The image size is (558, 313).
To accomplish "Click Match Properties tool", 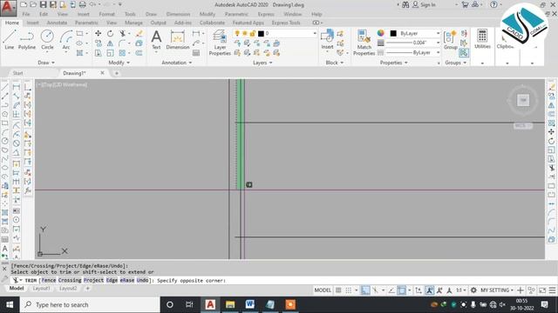I will [x=364, y=43].
